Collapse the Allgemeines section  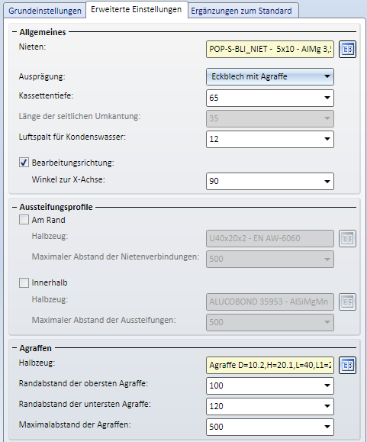[14, 32]
